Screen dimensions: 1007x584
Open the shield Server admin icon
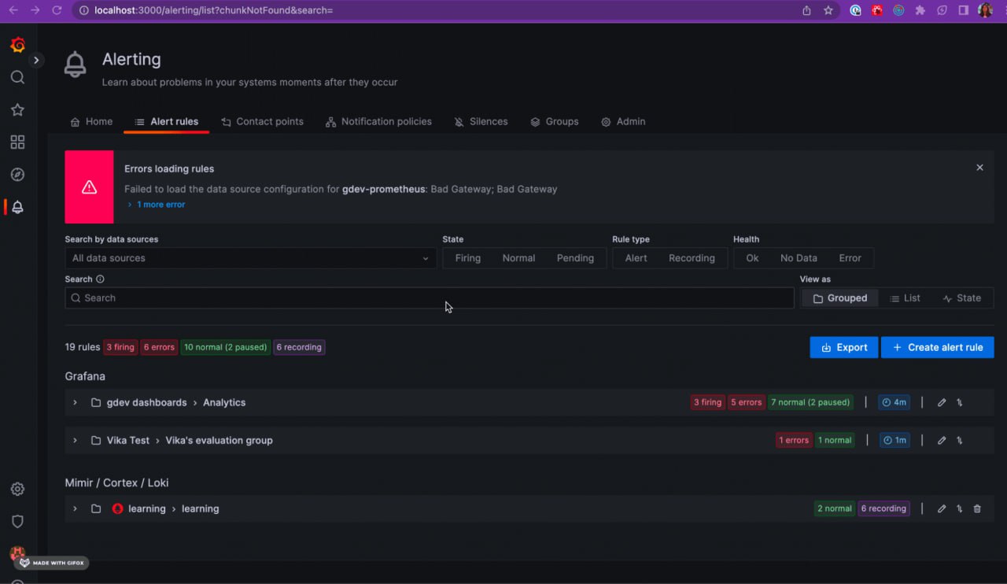[x=17, y=521]
